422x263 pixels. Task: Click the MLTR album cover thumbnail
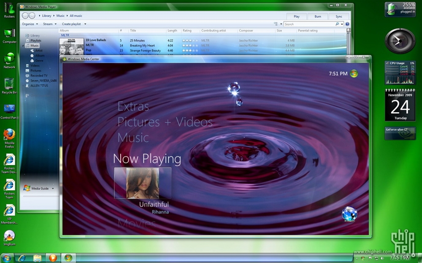click(72, 47)
